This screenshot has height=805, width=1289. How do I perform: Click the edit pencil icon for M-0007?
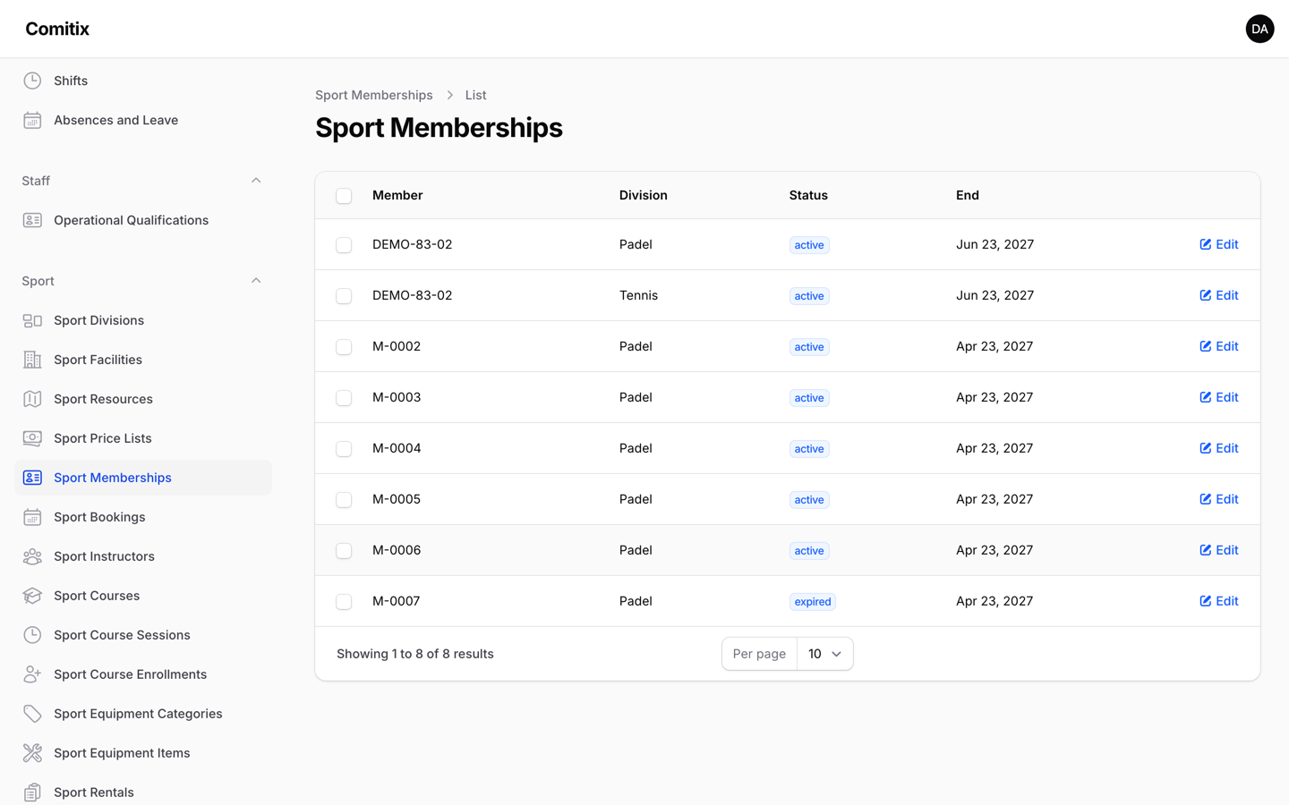[1206, 601]
